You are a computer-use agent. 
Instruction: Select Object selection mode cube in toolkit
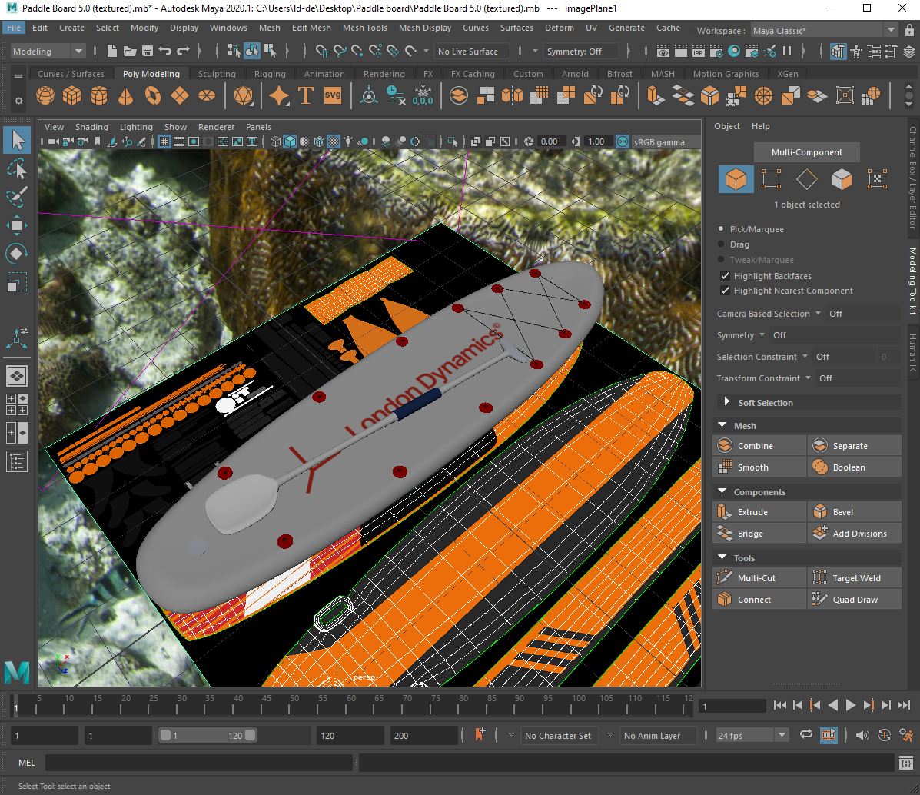coord(736,179)
